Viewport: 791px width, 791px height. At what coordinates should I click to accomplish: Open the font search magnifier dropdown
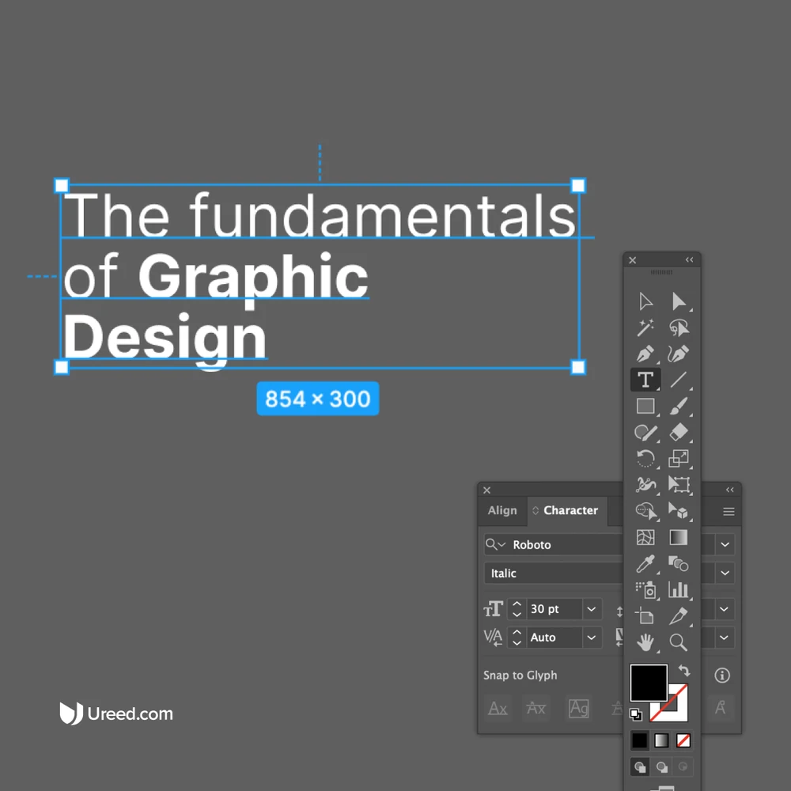[x=495, y=544]
